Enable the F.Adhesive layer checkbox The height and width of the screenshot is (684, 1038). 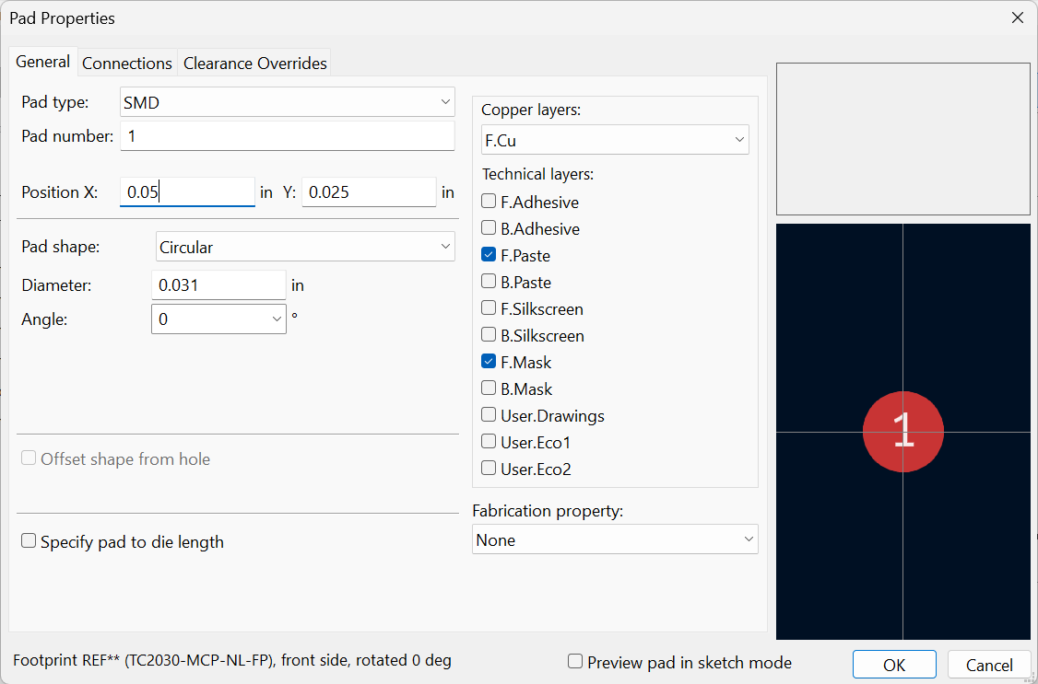click(x=489, y=202)
